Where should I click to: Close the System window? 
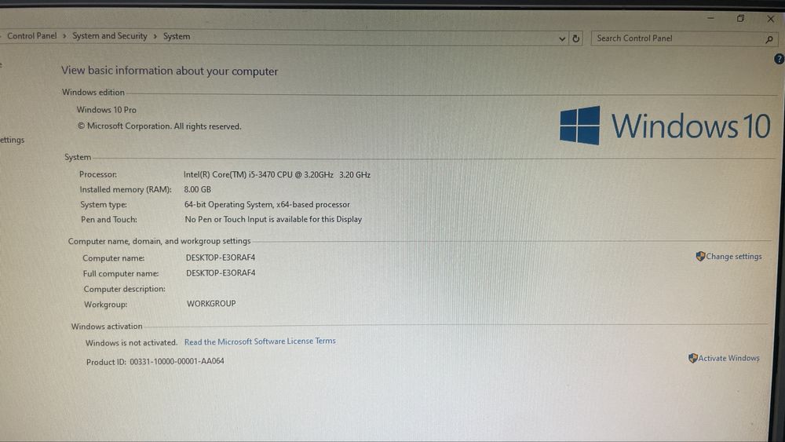771,19
